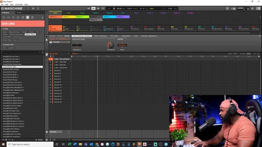Select group A1 Drum Kit
The image size is (262, 147).
point(55,28)
